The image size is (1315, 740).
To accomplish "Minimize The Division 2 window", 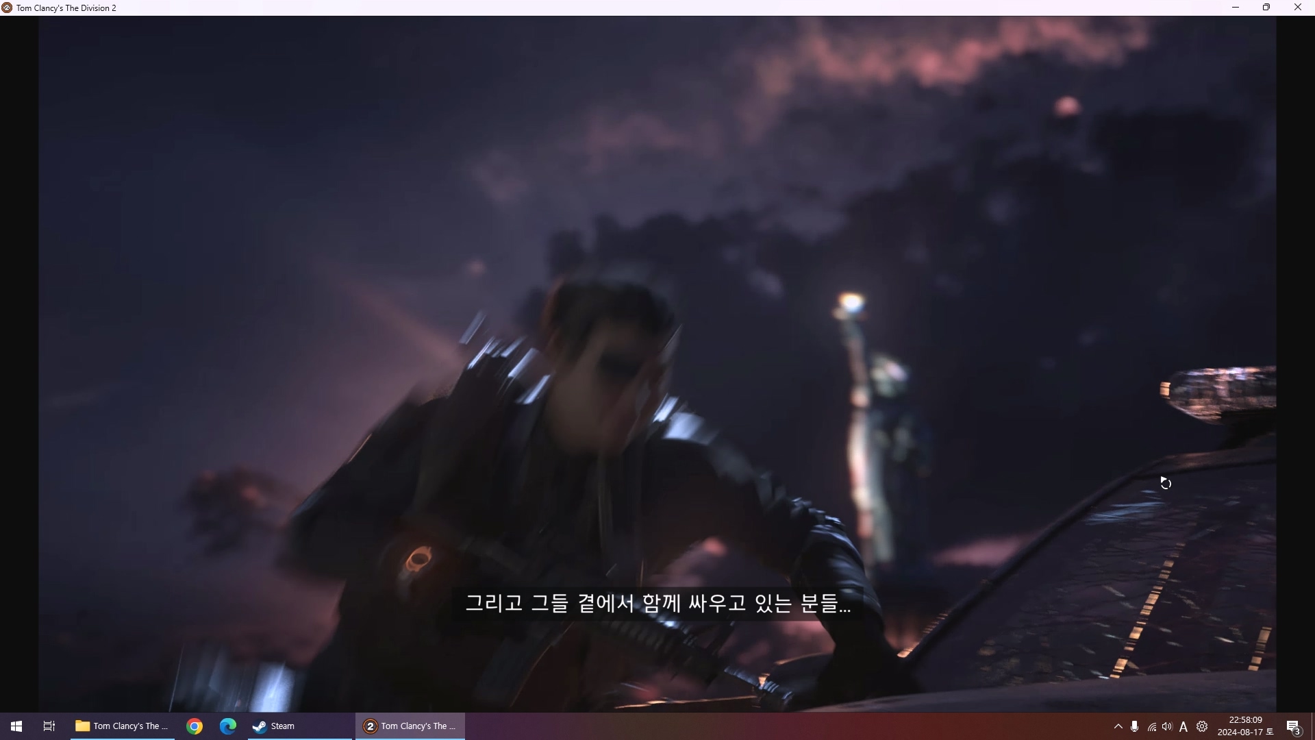I will tap(1236, 8).
